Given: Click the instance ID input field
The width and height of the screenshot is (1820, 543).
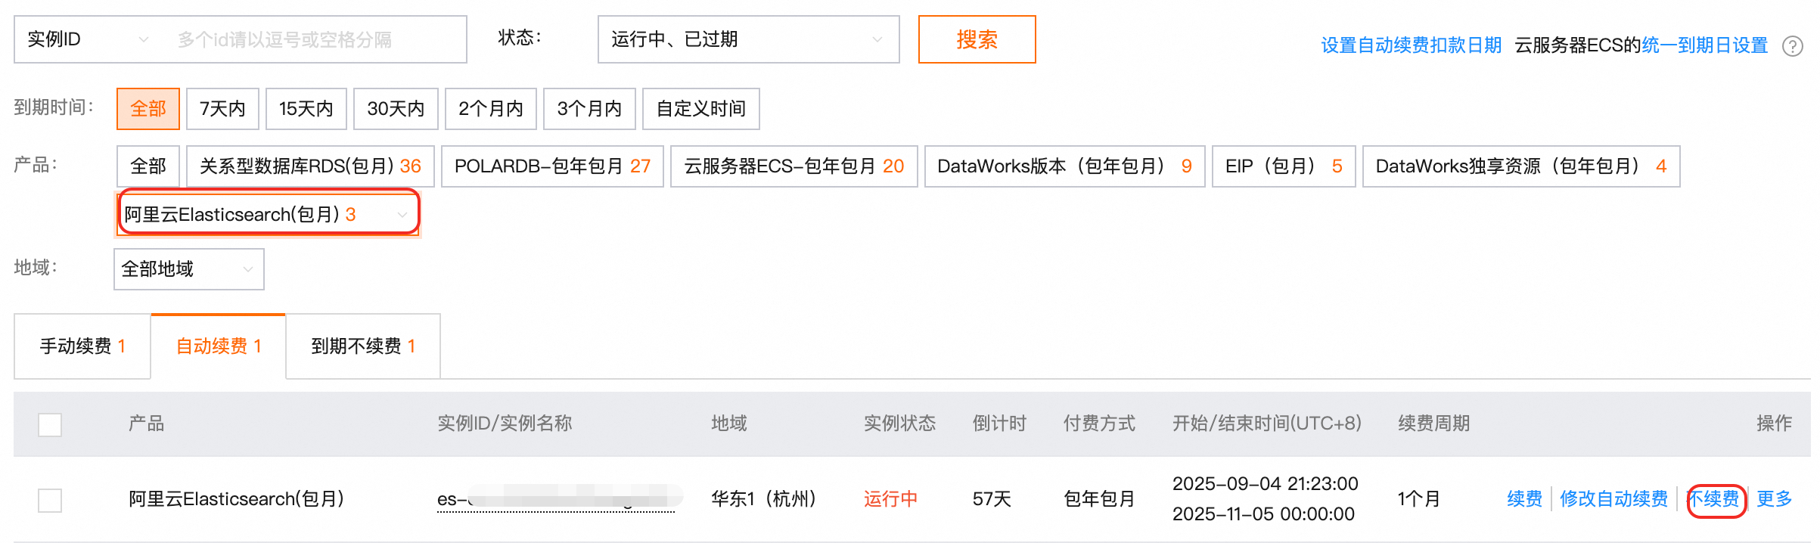Looking at the screenshot, I should point(314,39).
